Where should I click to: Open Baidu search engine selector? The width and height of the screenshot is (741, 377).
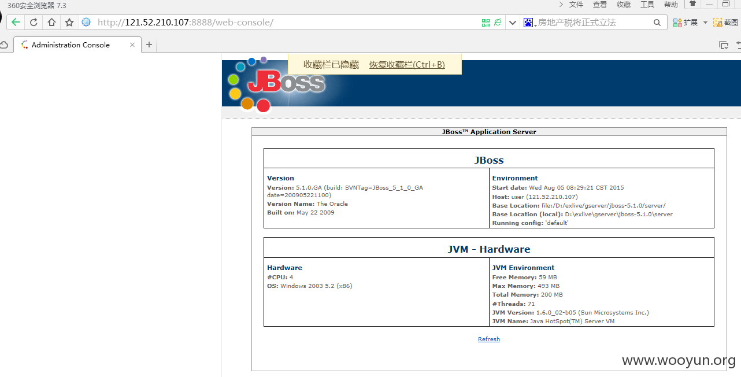pyautogui.click(x=529, y=23)
